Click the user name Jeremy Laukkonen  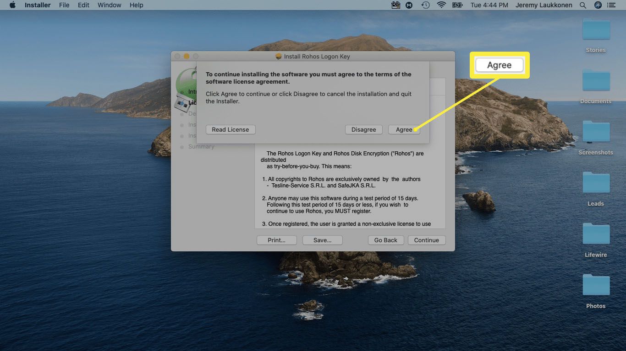pyautogui.click(x=544, y=5)
